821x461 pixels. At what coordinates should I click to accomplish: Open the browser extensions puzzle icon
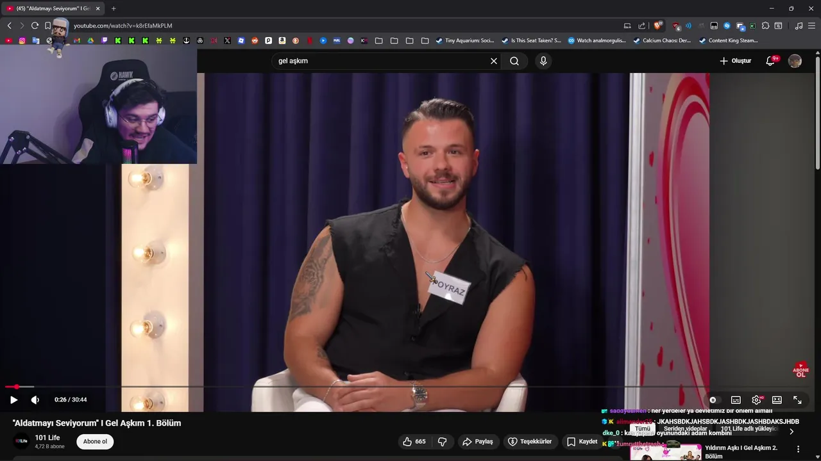(x=765, y=26)
